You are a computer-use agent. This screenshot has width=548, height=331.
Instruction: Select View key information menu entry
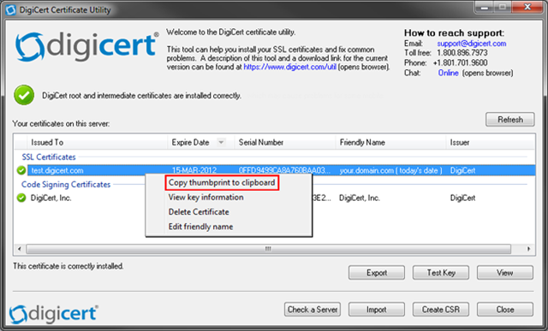[x=205, y=198]
